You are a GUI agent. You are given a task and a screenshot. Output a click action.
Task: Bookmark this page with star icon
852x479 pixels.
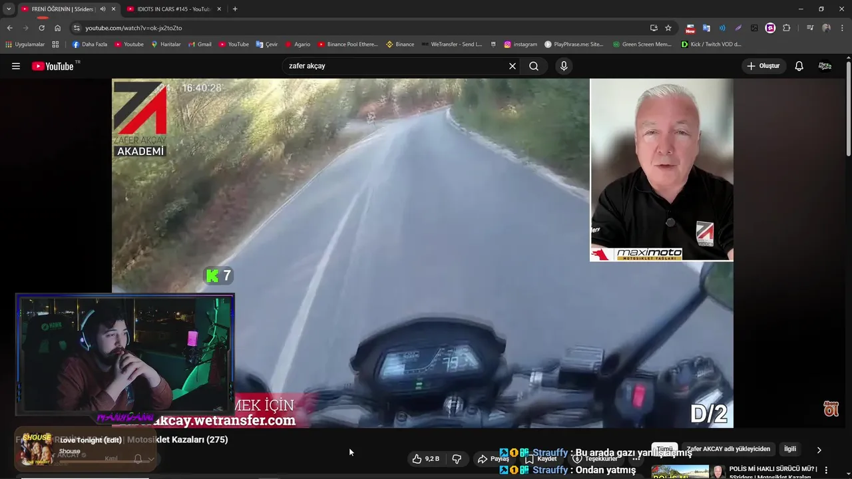point(668,28)
